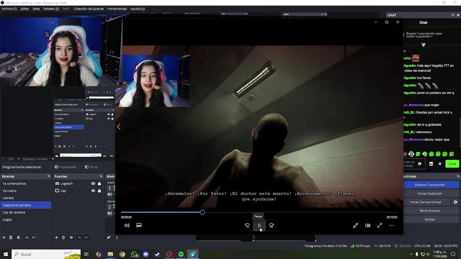Undock the Fuentes panel
The height and width of the screenshot is (259, 461).
(x=101, y=176)
